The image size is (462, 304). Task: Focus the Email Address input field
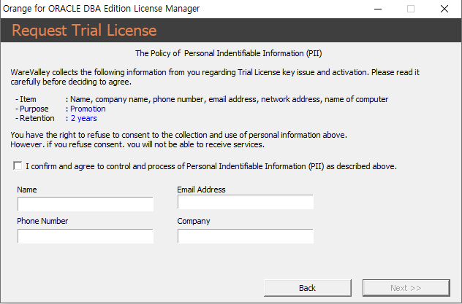click(x=246, y=202)
